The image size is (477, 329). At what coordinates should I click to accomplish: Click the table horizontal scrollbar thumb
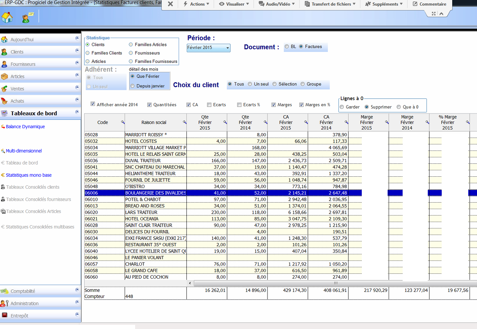click(335, 283)
